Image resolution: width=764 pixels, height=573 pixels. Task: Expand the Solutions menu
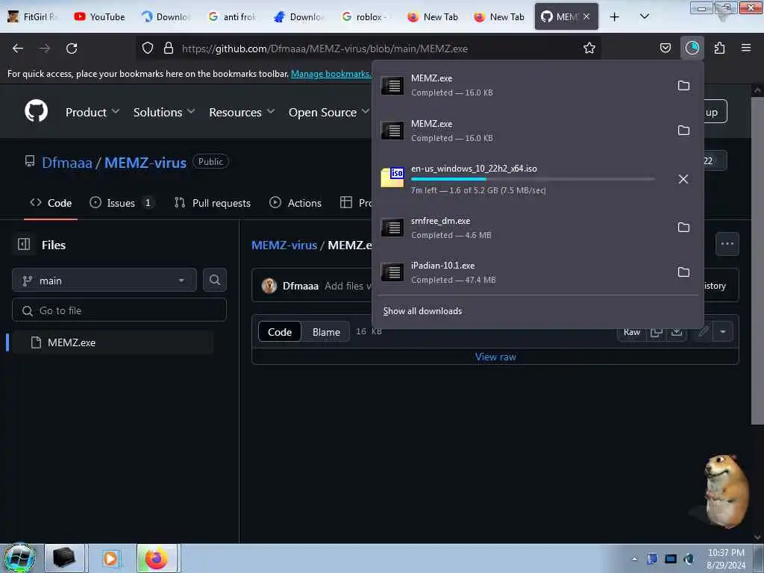[x=164, y=112]
